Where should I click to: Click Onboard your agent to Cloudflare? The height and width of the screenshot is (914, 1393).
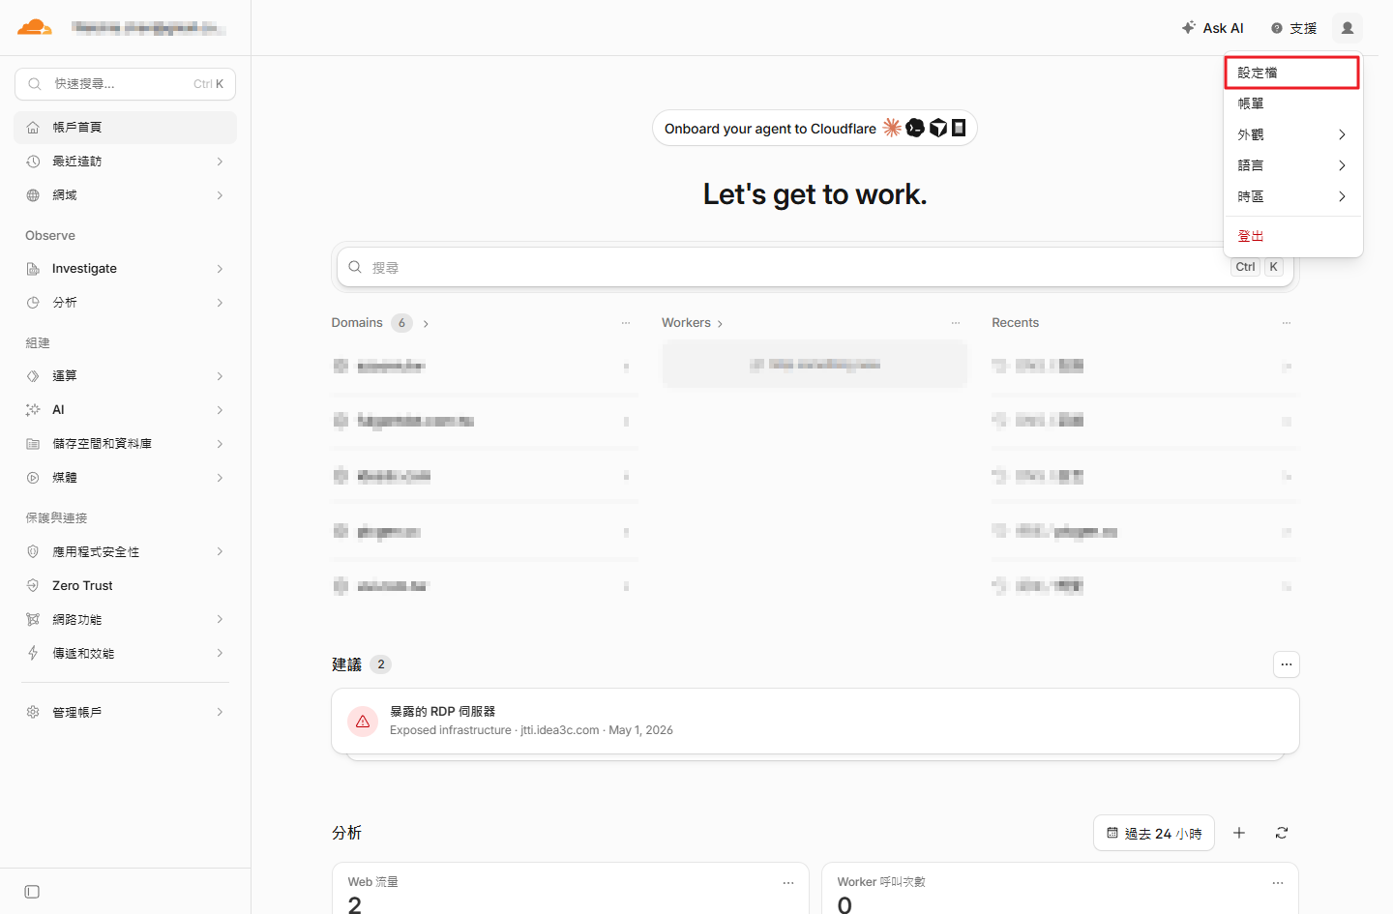point(815,129)
